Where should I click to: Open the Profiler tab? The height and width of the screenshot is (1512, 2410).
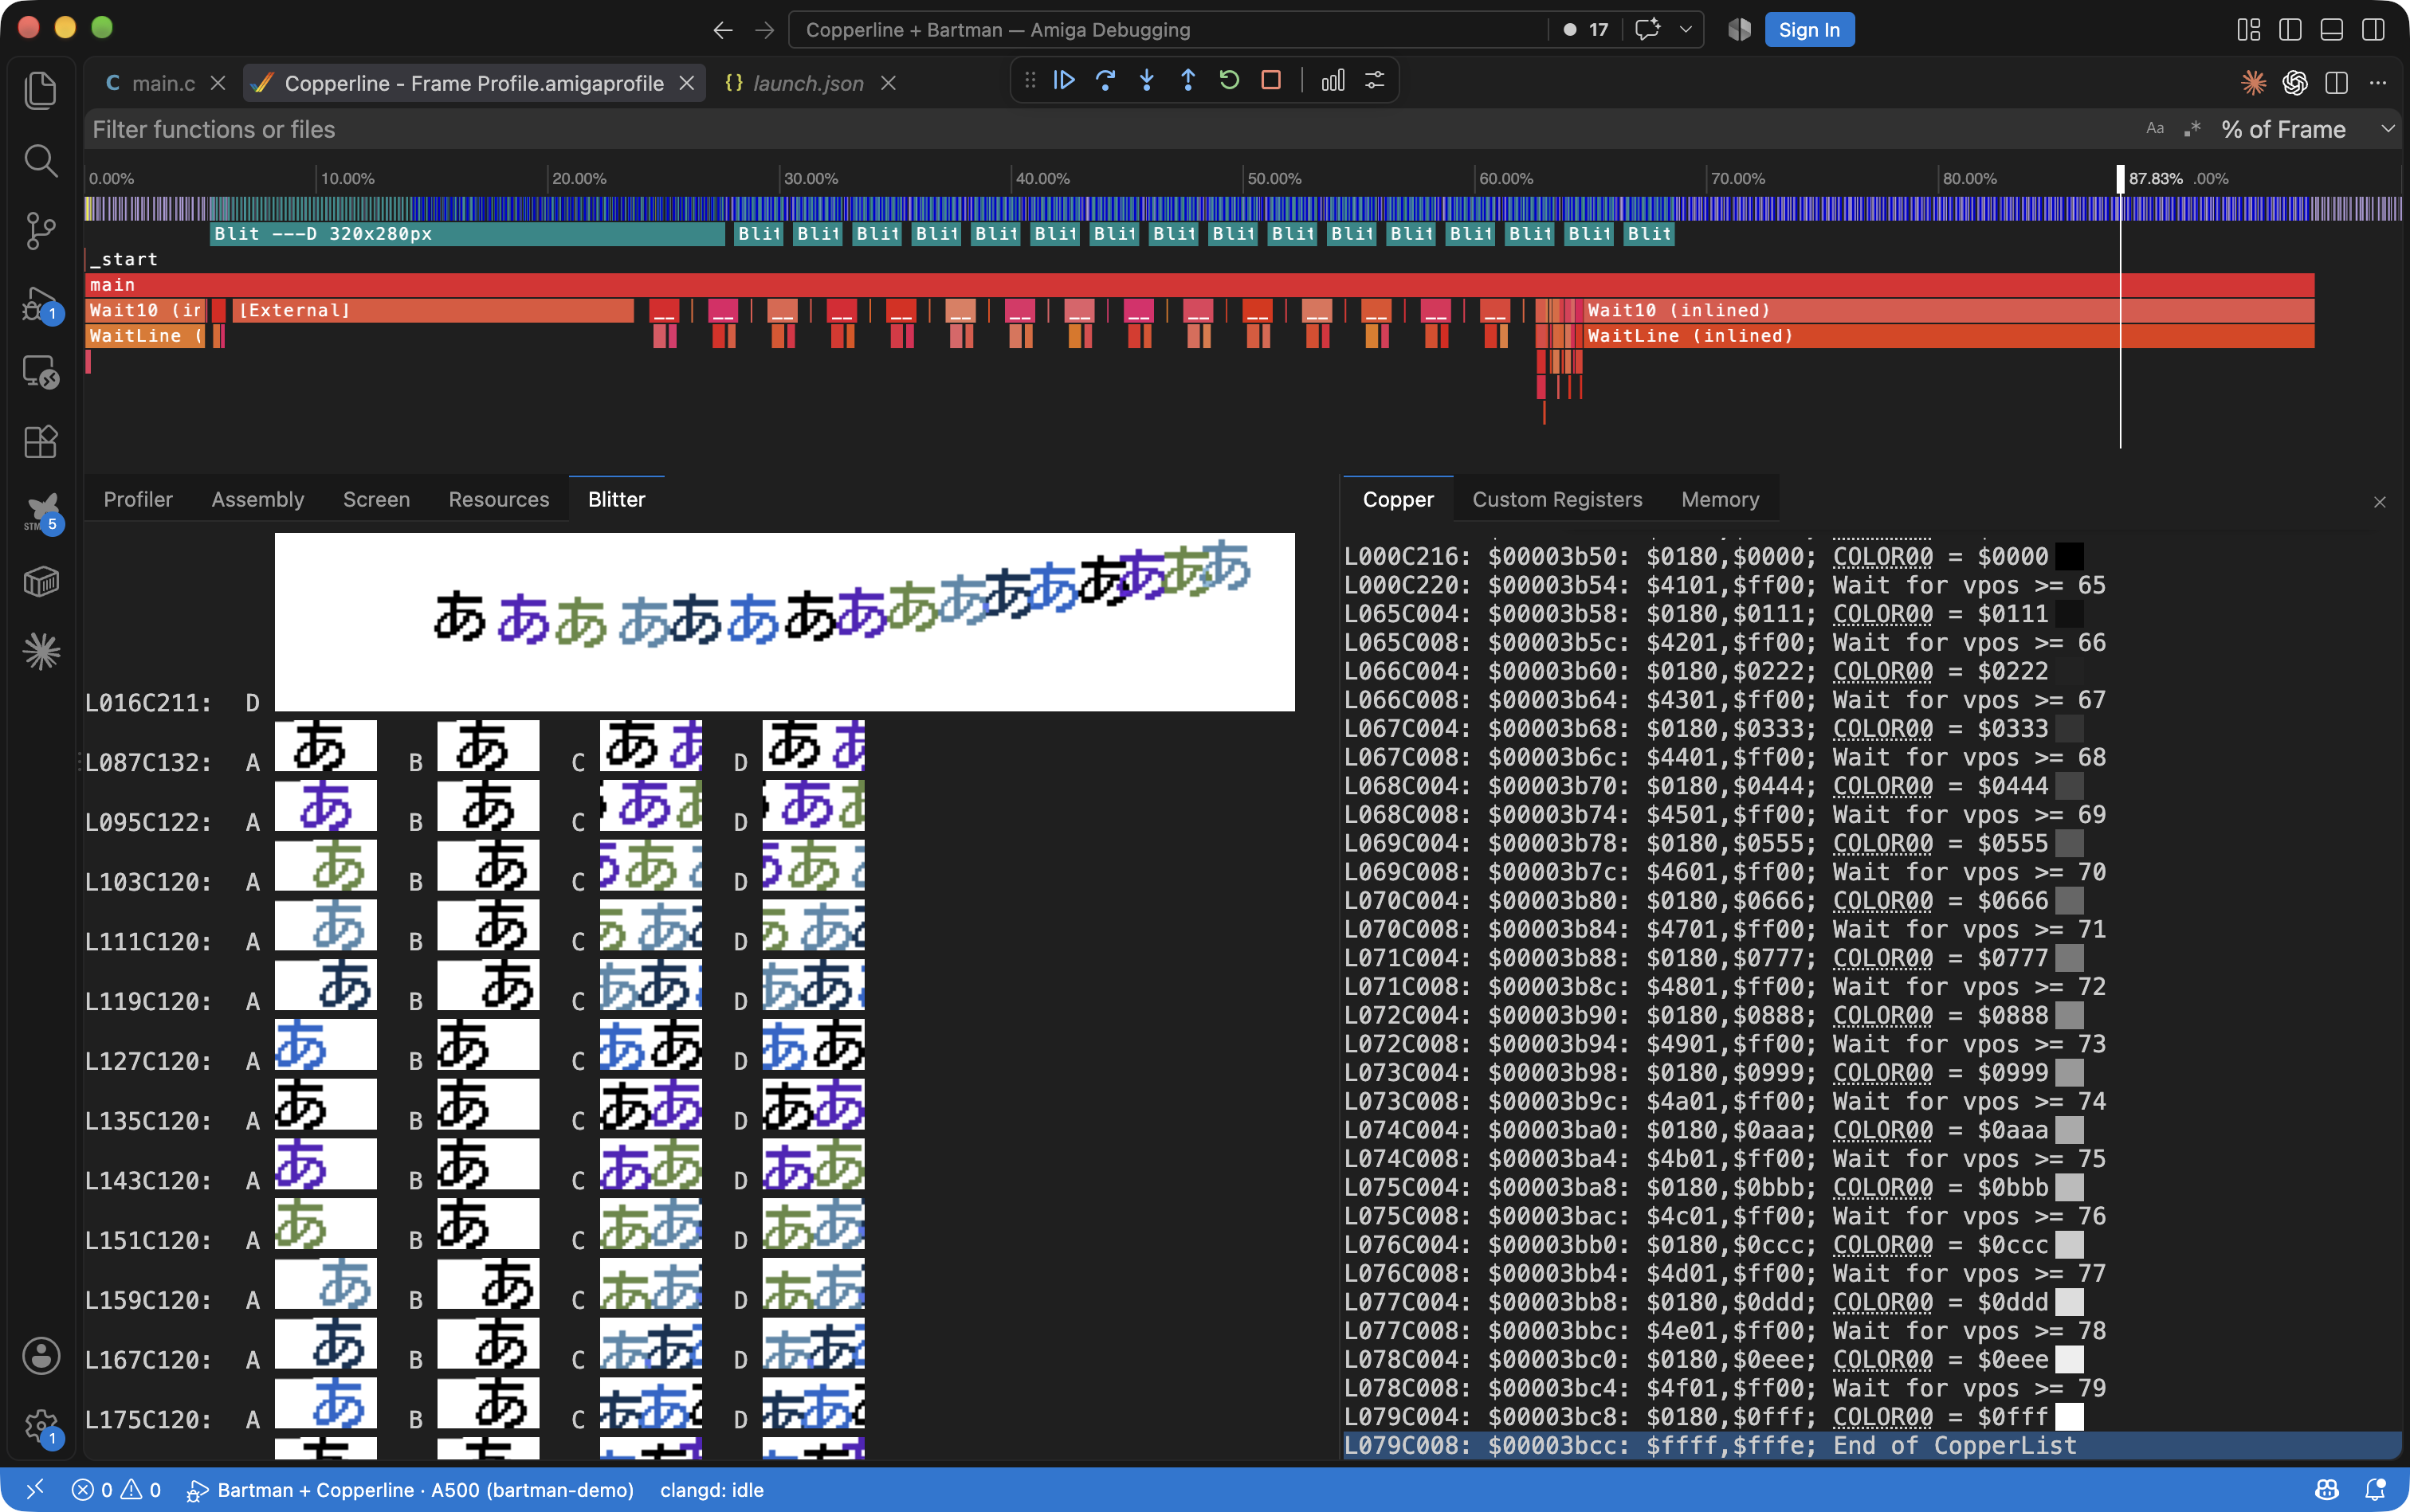coord(138,499)
